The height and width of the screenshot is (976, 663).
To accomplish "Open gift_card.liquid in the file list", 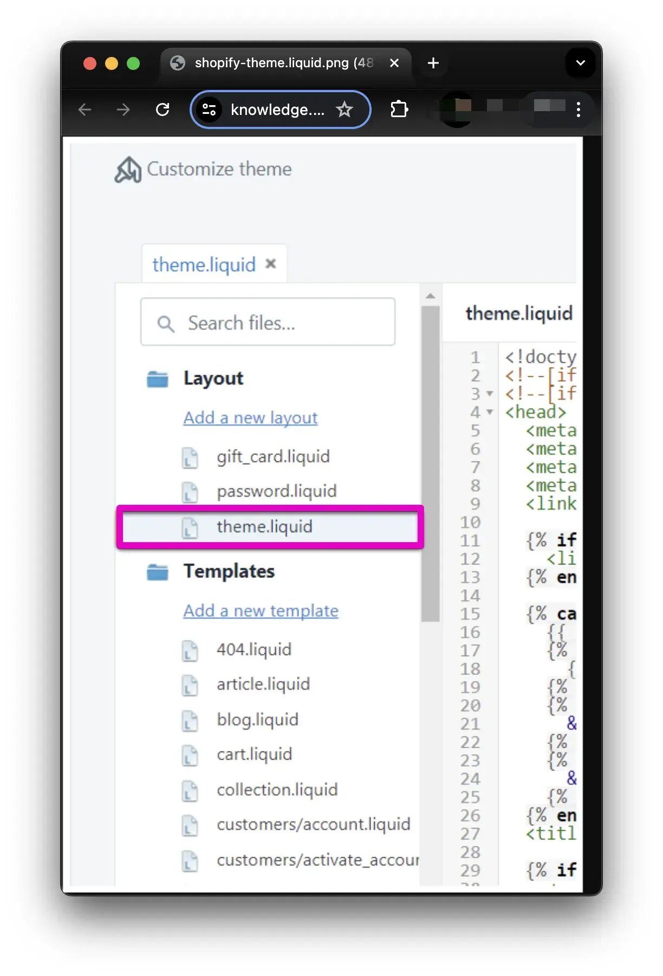I will tap(273, 457).
